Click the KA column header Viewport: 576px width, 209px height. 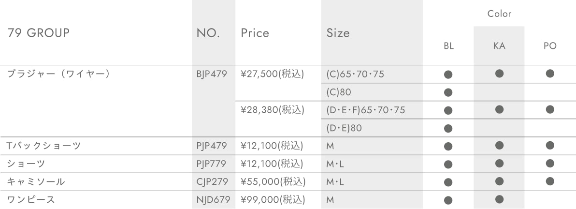[x=499, y=46]
